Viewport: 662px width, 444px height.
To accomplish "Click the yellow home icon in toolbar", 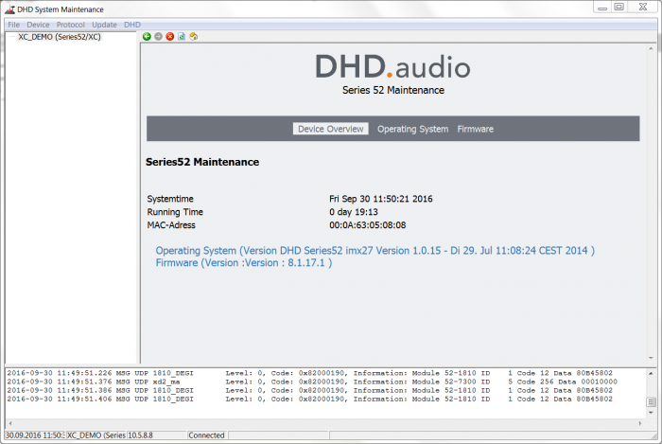I will [193, 37].
